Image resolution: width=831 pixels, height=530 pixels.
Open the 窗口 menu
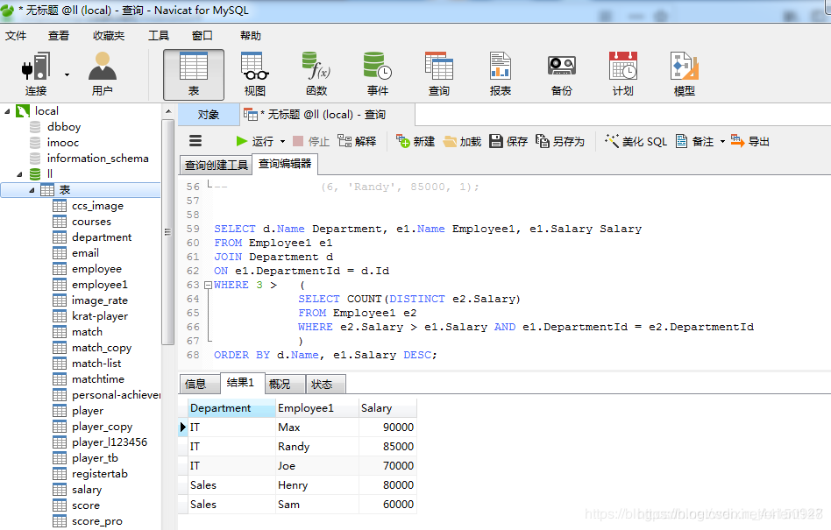[x=202, y=35]
